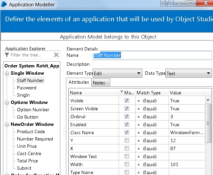213x175 pixels.
Task: Select the Go Button tree element
Action: (28, 117)
